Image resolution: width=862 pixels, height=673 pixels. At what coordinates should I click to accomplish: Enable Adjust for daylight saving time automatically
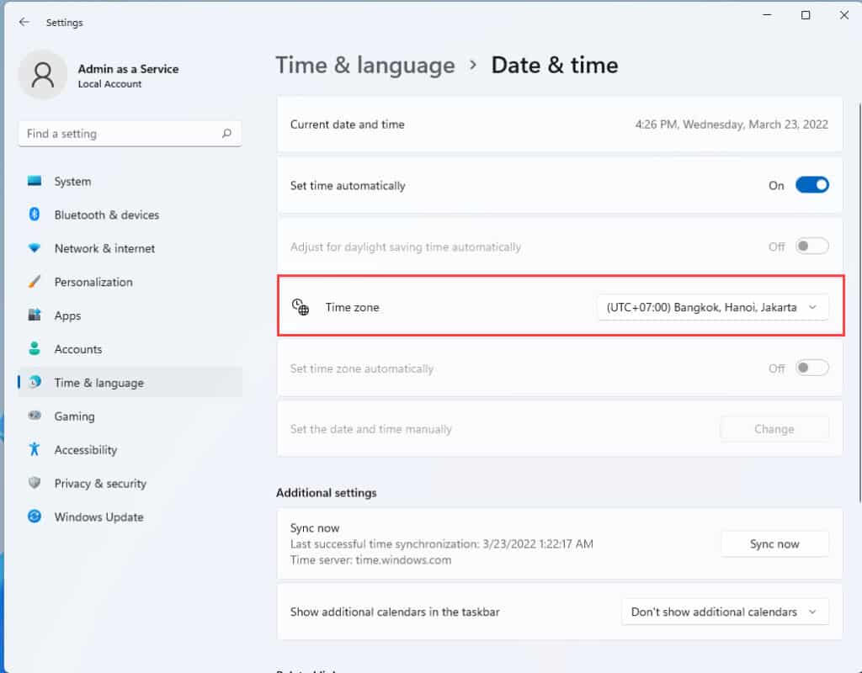point(811,246)
